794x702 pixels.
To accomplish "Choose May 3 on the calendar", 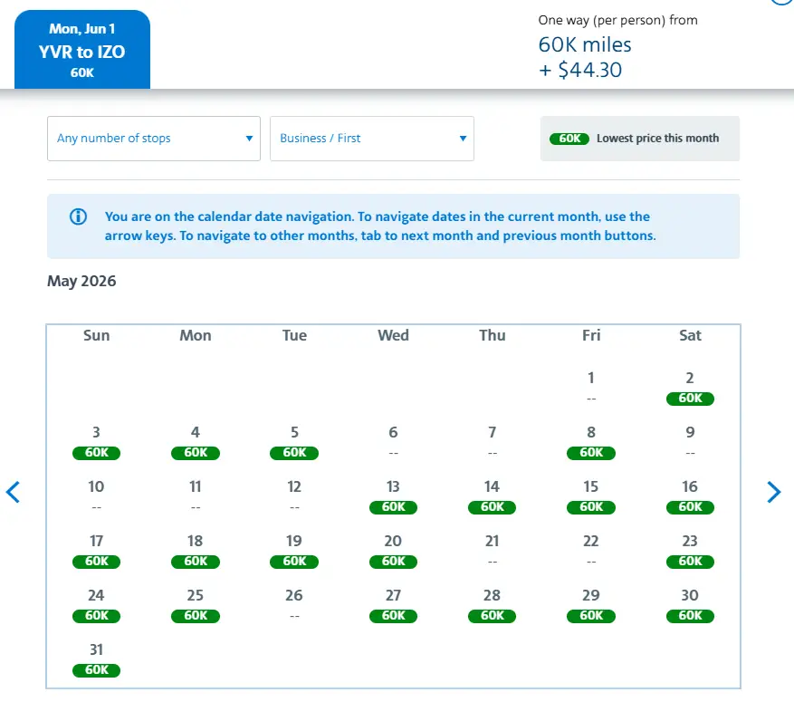I will pos(96,442).
